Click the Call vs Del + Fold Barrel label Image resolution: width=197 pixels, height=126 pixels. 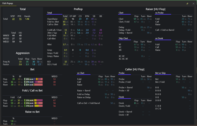click(88, 103)
